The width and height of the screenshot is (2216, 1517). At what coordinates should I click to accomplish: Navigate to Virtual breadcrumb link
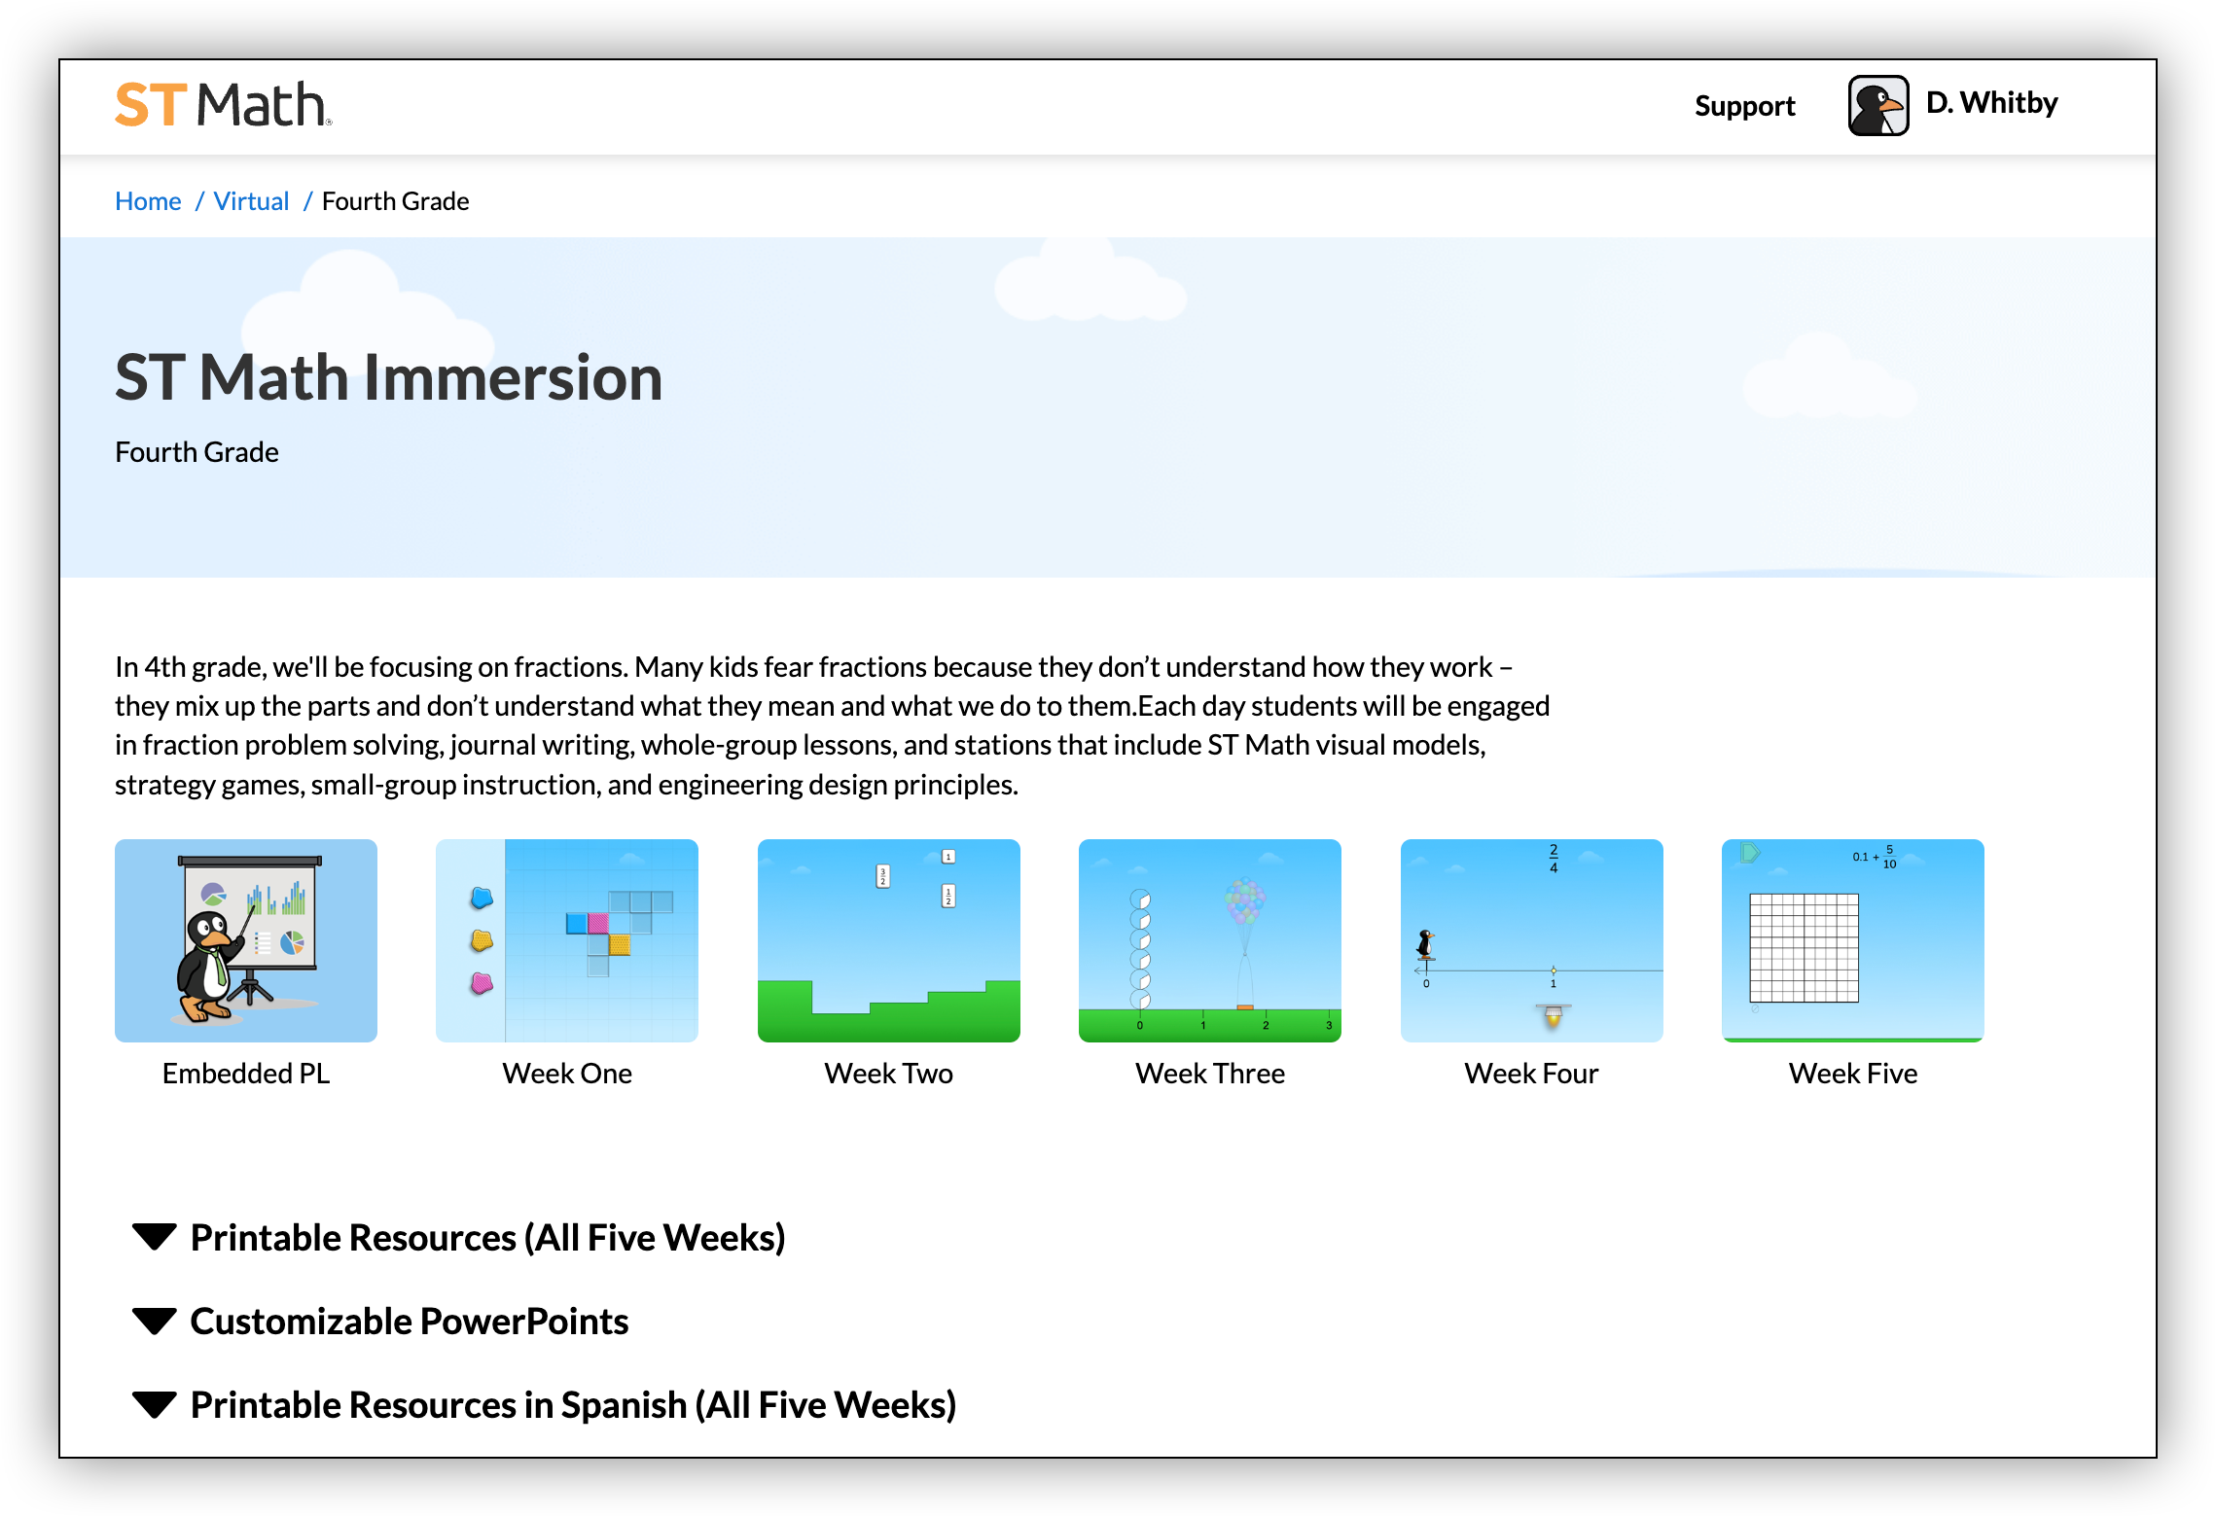[x=251, y=201]
